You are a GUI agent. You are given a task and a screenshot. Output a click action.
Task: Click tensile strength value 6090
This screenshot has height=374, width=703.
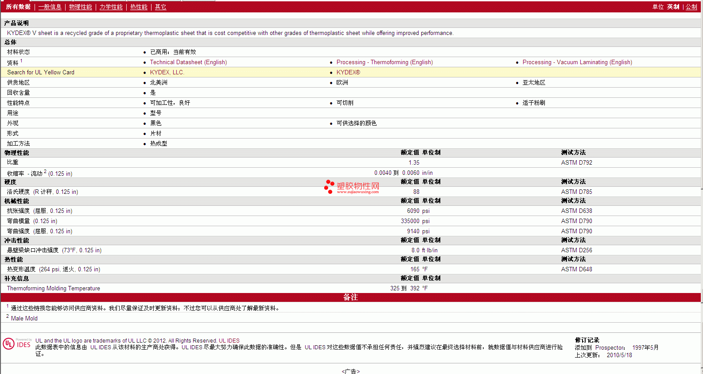[x=413, y=211]
